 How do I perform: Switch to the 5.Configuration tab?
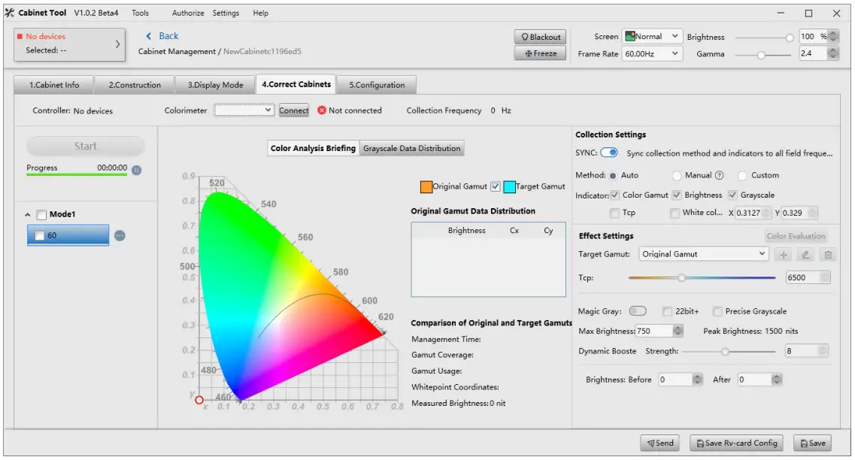[376, 85]
